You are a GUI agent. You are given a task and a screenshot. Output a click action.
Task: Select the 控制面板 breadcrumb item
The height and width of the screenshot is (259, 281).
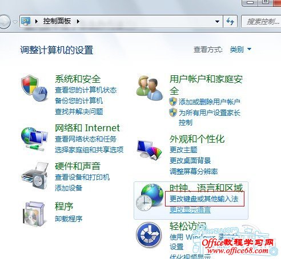(57, 21)
